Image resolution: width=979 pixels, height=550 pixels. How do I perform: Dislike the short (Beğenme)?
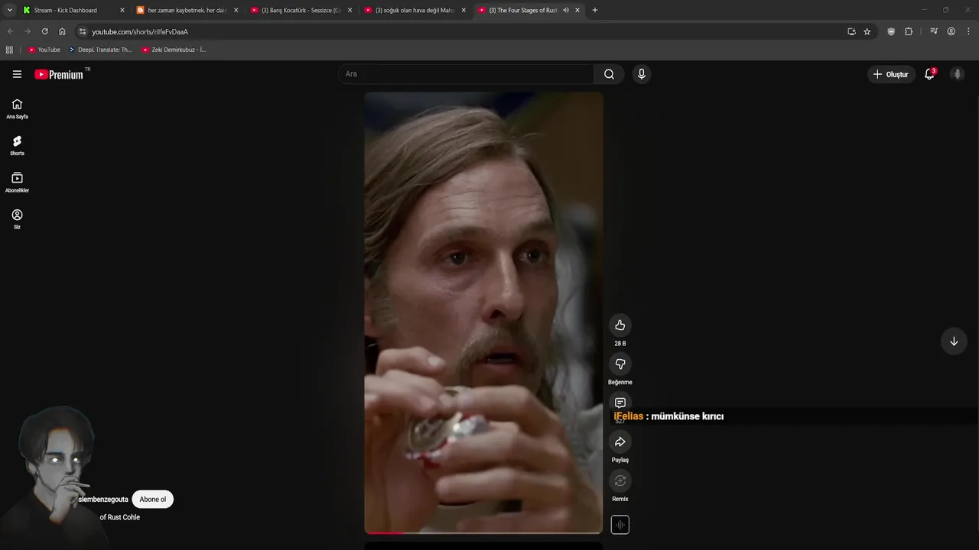620,364
